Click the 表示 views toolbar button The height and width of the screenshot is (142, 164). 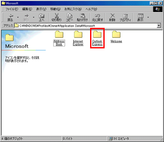click(140, 17)
